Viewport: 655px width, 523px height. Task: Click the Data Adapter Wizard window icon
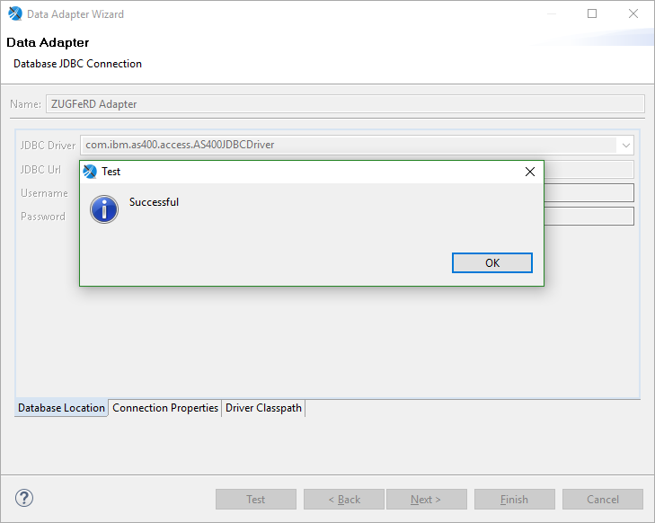[14, 14]
